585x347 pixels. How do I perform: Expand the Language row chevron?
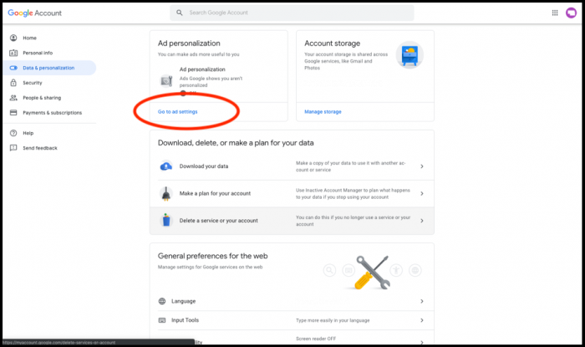(x=422, y=302)
